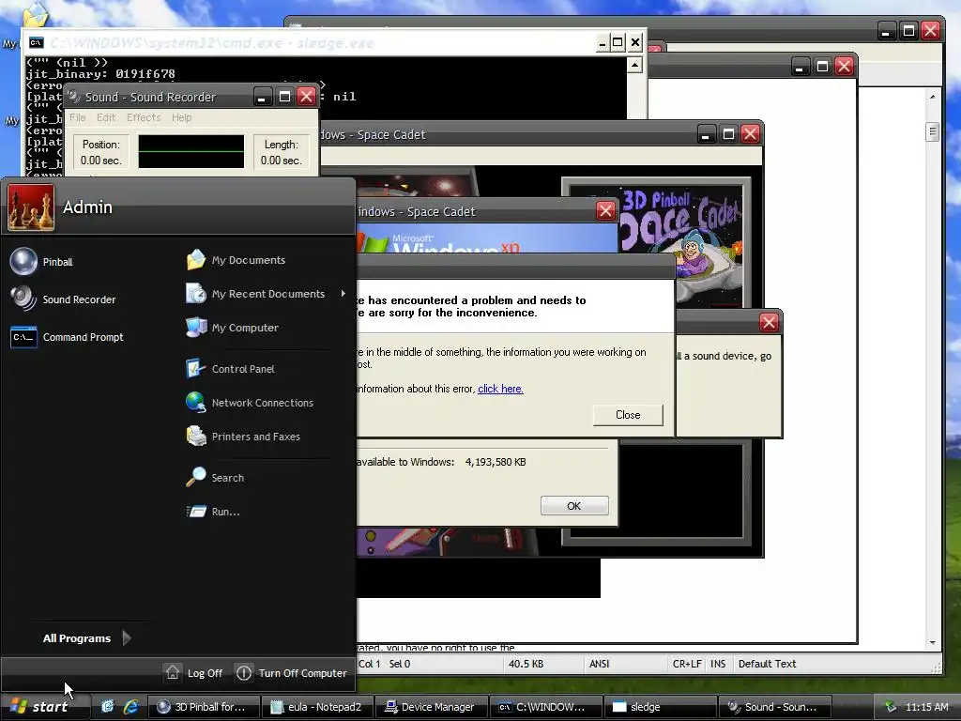Open Internet Explorer quick launch icon
Screen dimensions: 961x721
pos(130,707)
